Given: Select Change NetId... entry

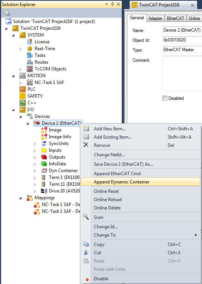Looking at the screenshot, I should pyautogui.click(x=141, y=155).
